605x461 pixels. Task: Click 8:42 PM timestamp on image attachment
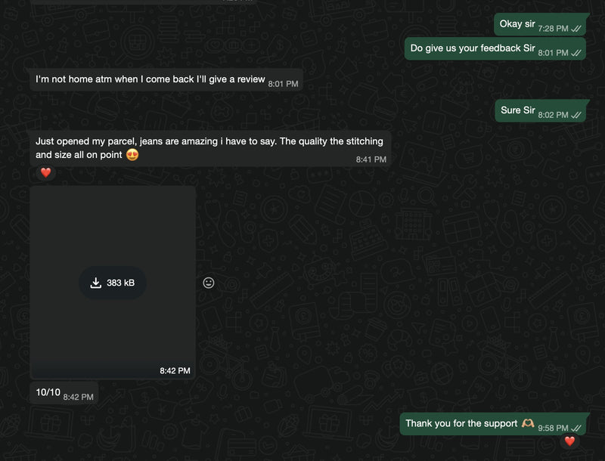[x=175, y=371]
